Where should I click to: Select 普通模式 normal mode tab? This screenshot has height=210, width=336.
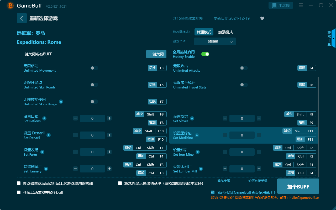pyautogui.click(x=204, y=32)
